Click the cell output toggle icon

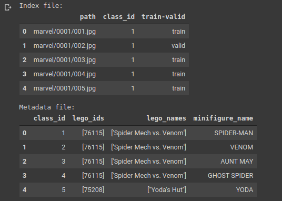tap(8, 7)
